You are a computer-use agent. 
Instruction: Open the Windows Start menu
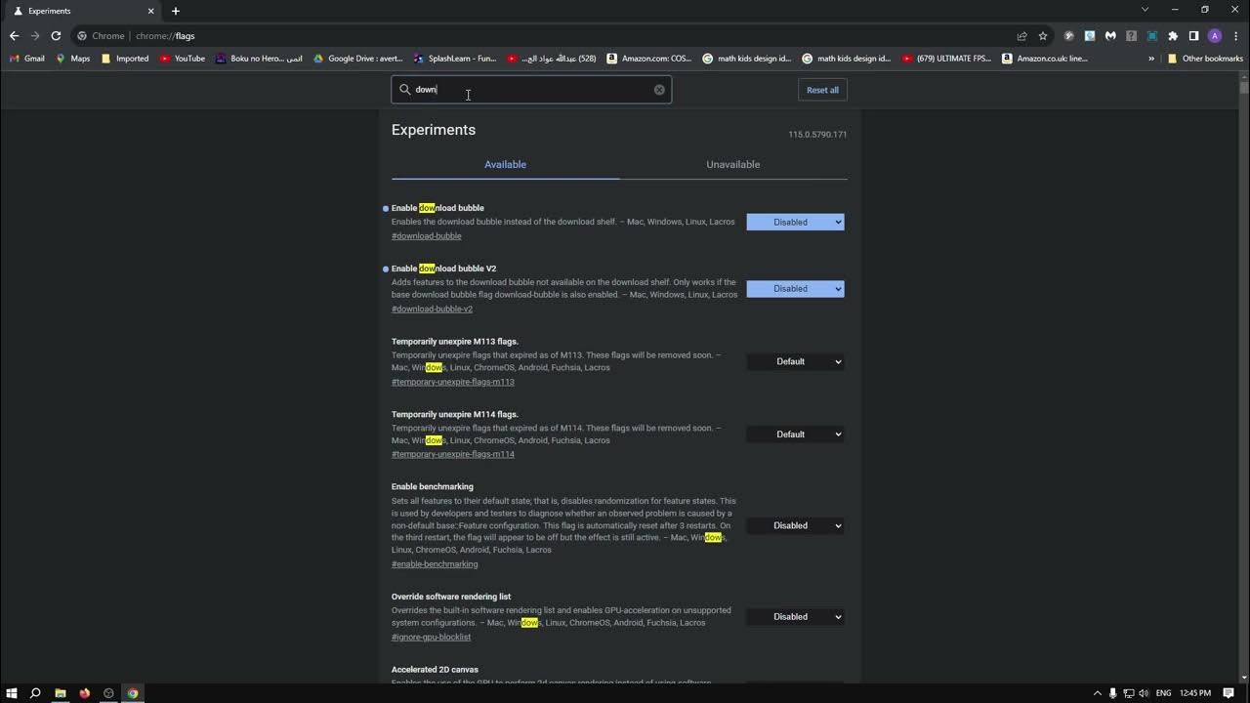[11, 693]
